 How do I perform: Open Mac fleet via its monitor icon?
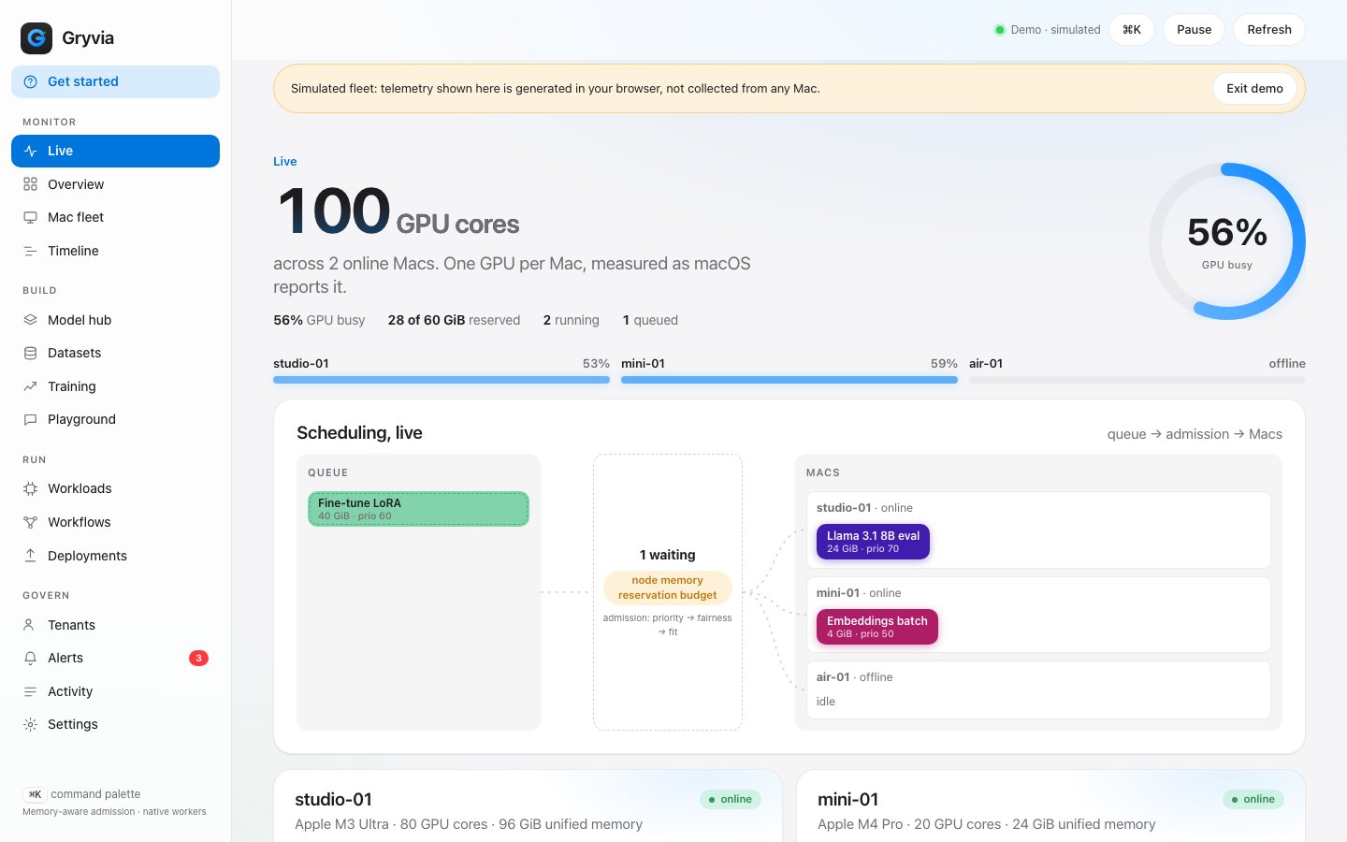pyautogui.click(x=31, y=217)
